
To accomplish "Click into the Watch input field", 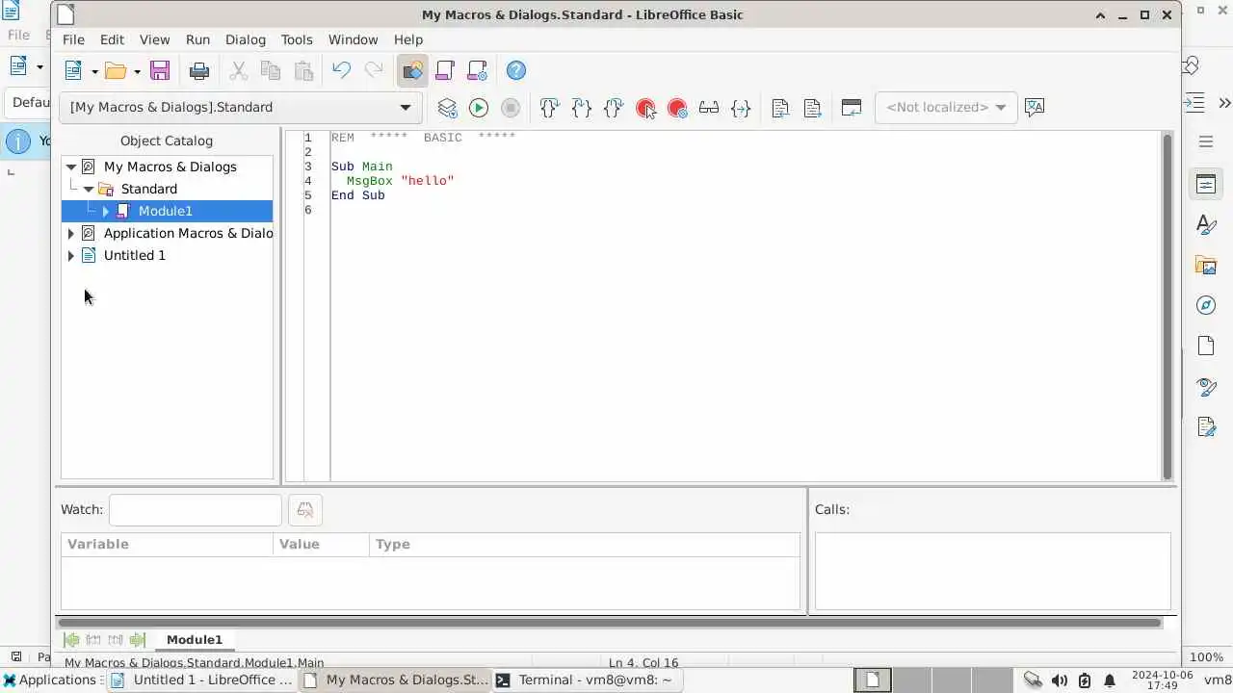I will pyautogui.click(x=195, y=510).
